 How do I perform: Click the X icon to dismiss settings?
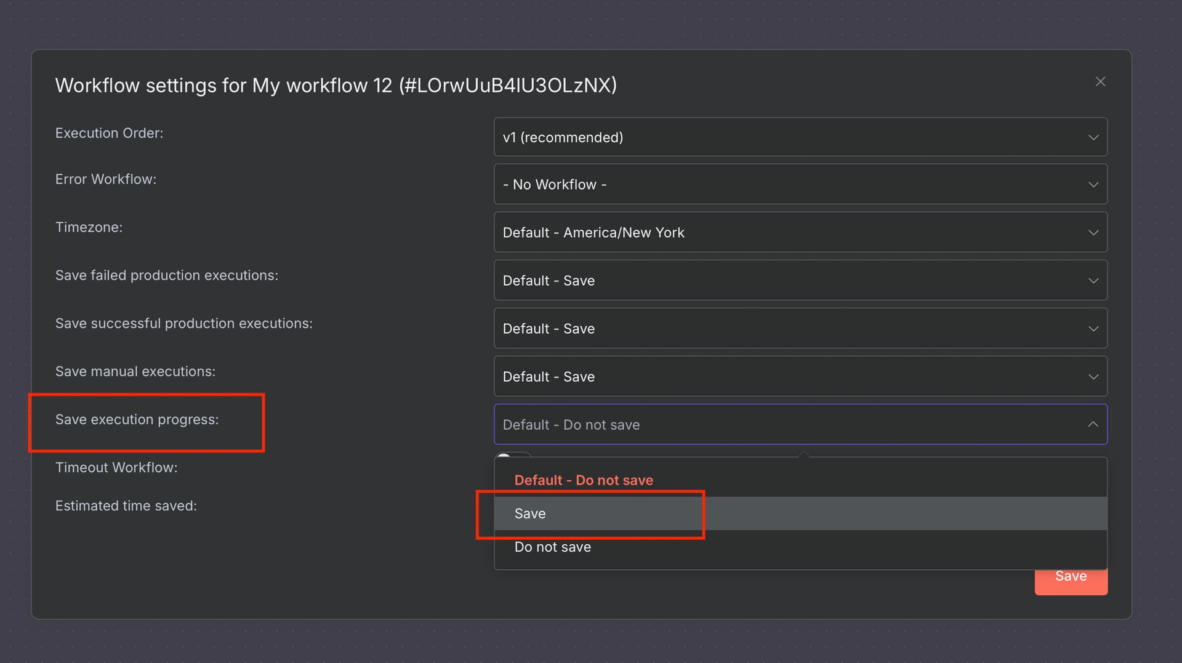1101,81
